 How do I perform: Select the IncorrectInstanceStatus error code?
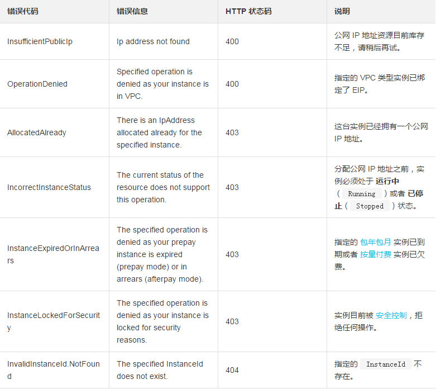click(49, 187)
